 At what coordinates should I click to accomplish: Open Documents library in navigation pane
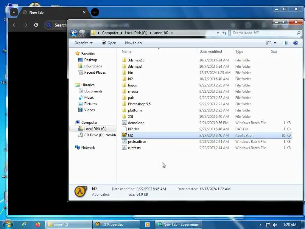tap(93, 91)
